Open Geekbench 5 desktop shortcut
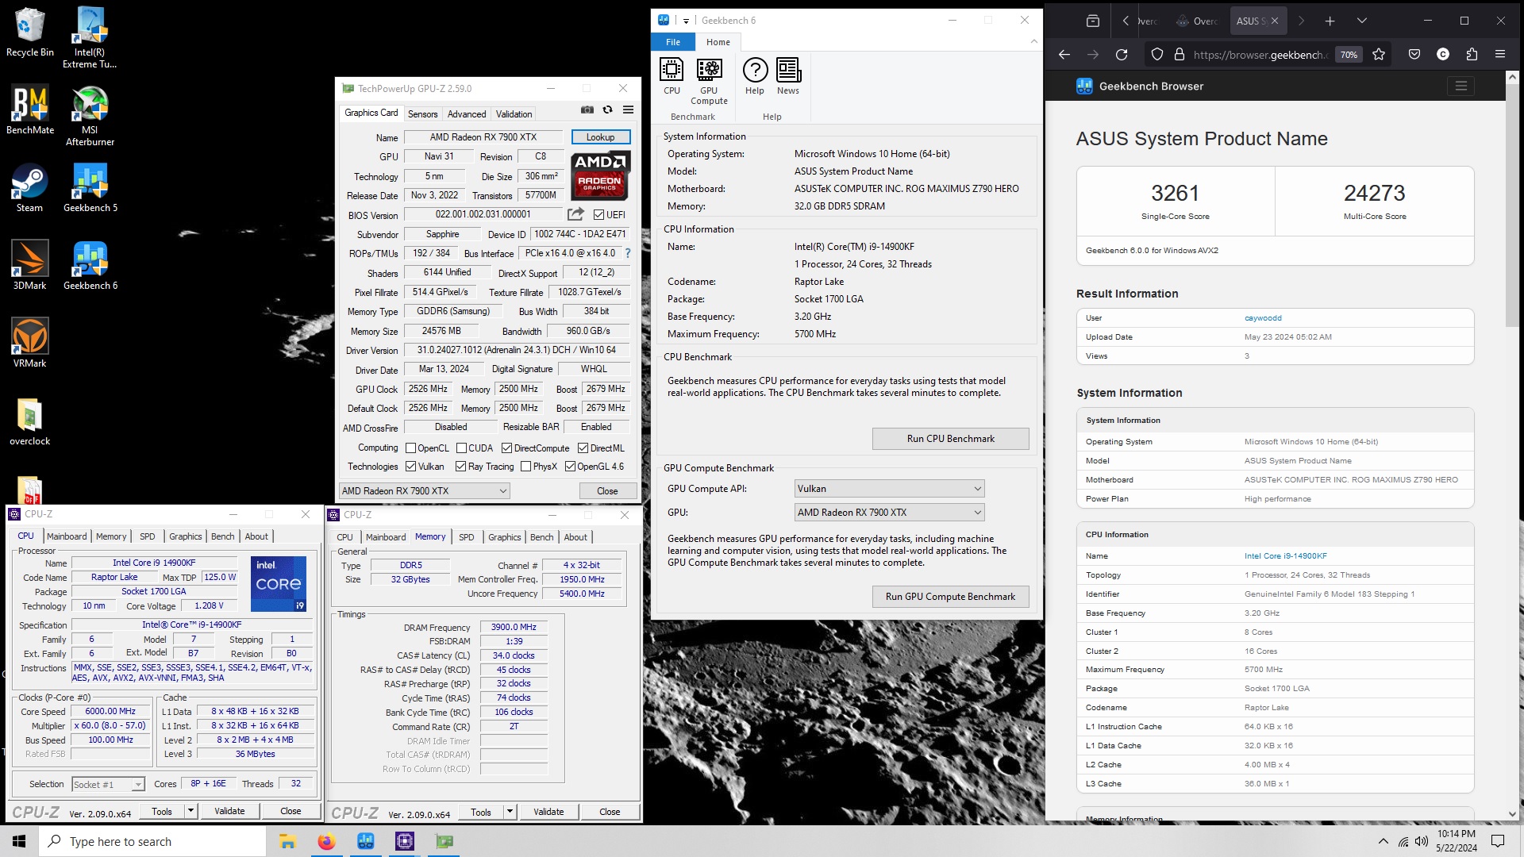This screenshot has width=1524, height=857. 90,188
